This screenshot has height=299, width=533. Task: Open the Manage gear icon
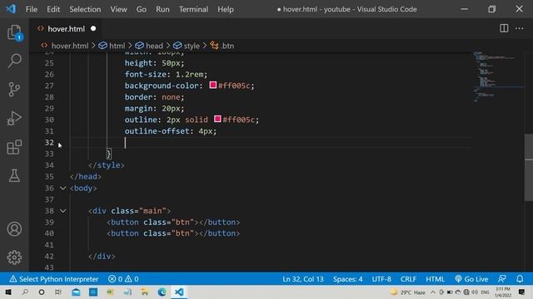(x=14, y=257)
